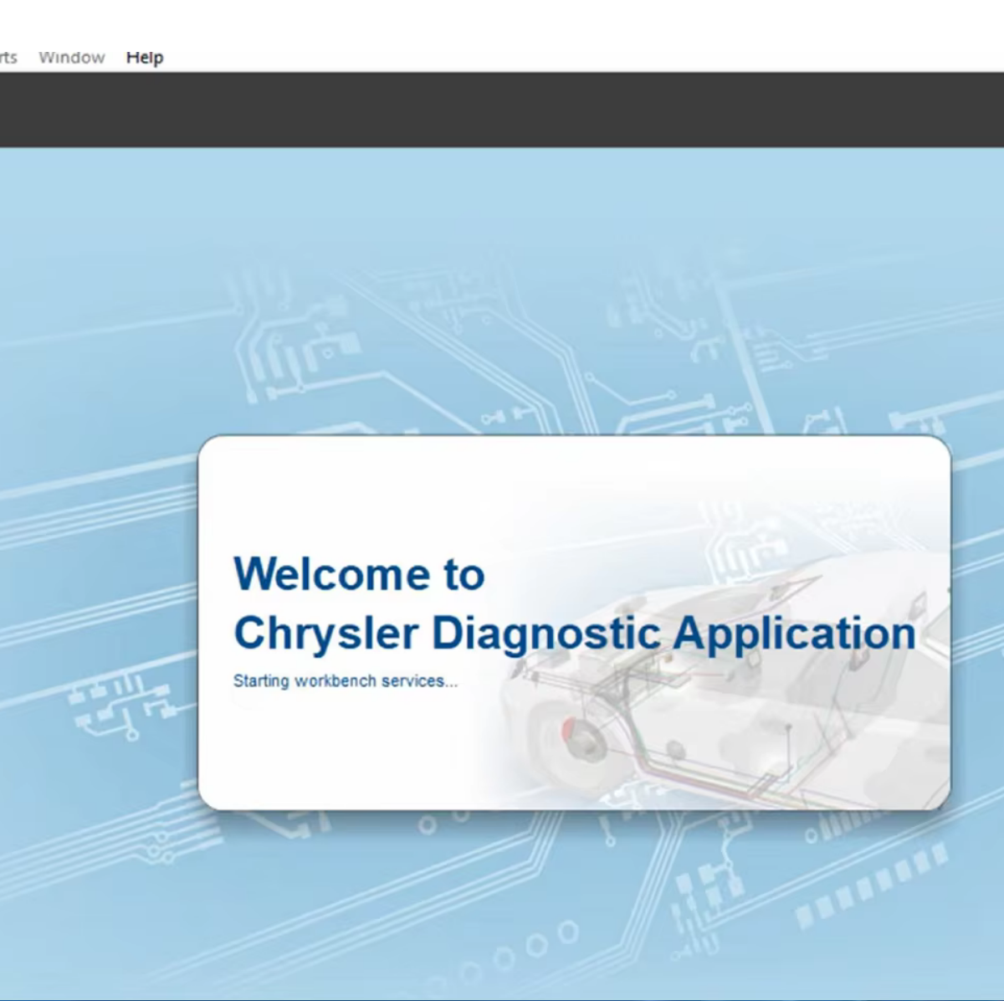Click the Welcome to text line
The width and height of the screenshot is (1004, 1001).
click(x=359, y=573)
